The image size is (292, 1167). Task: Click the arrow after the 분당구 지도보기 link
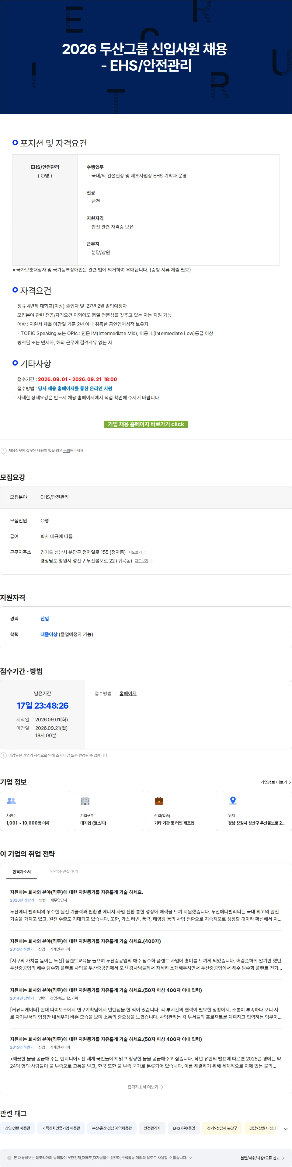coord(145,552)
